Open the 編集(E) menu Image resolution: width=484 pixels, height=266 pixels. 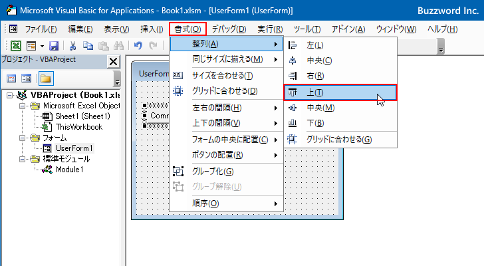pos(80,29)
